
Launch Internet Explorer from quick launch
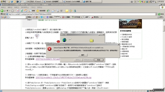(x=12, y=2)
